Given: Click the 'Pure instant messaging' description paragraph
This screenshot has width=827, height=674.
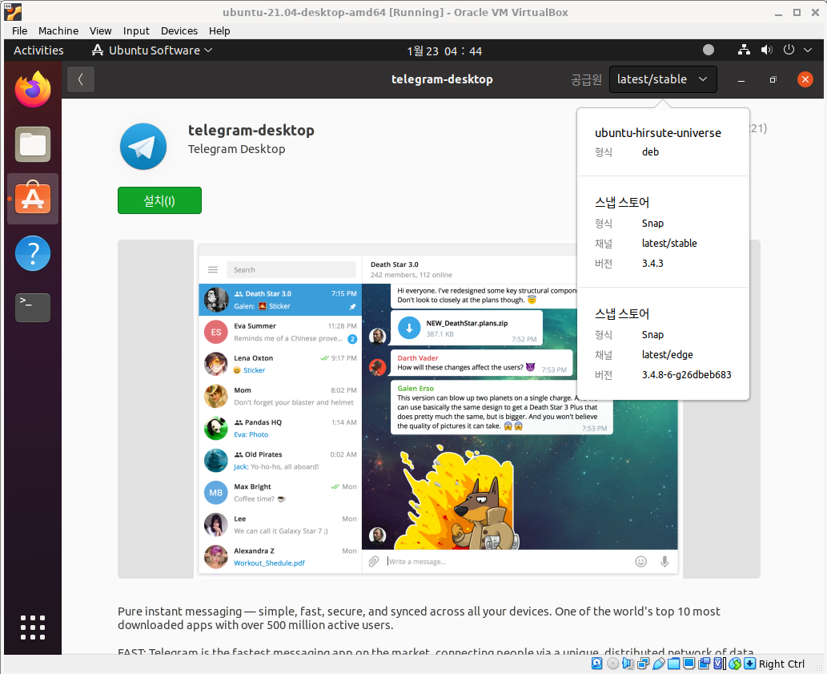Looking at the screenshot, I should (419, 618).
